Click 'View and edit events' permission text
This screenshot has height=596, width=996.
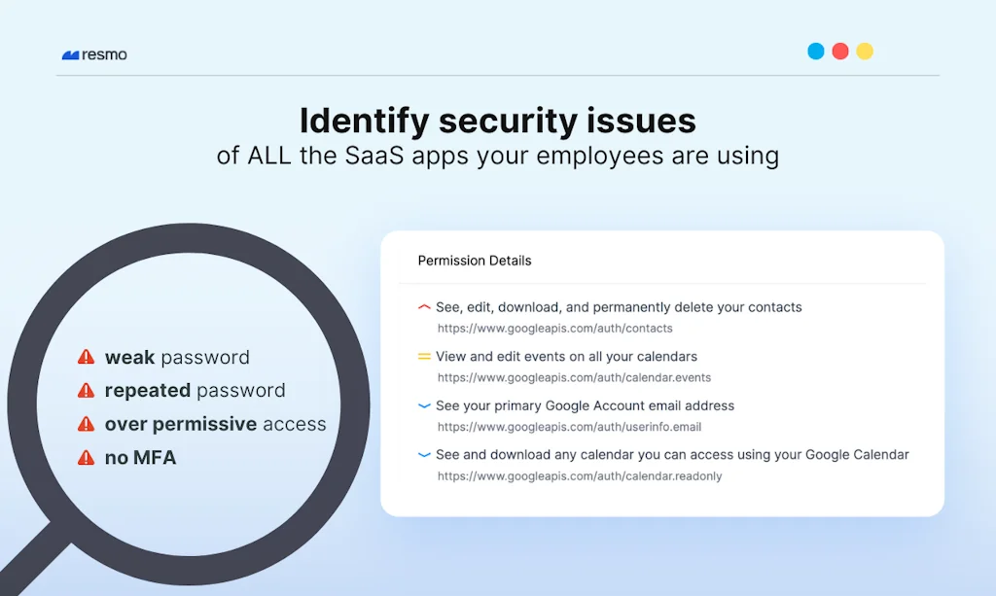[x=566, y=357]
